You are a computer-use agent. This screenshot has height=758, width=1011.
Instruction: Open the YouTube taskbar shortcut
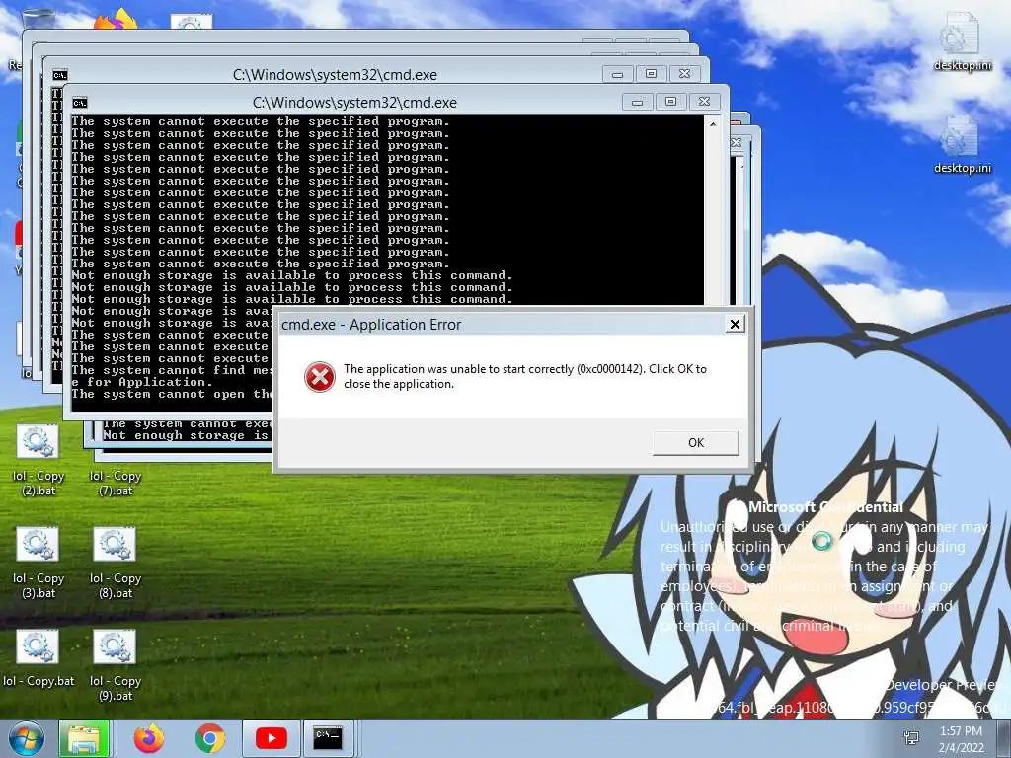(272, 738)
